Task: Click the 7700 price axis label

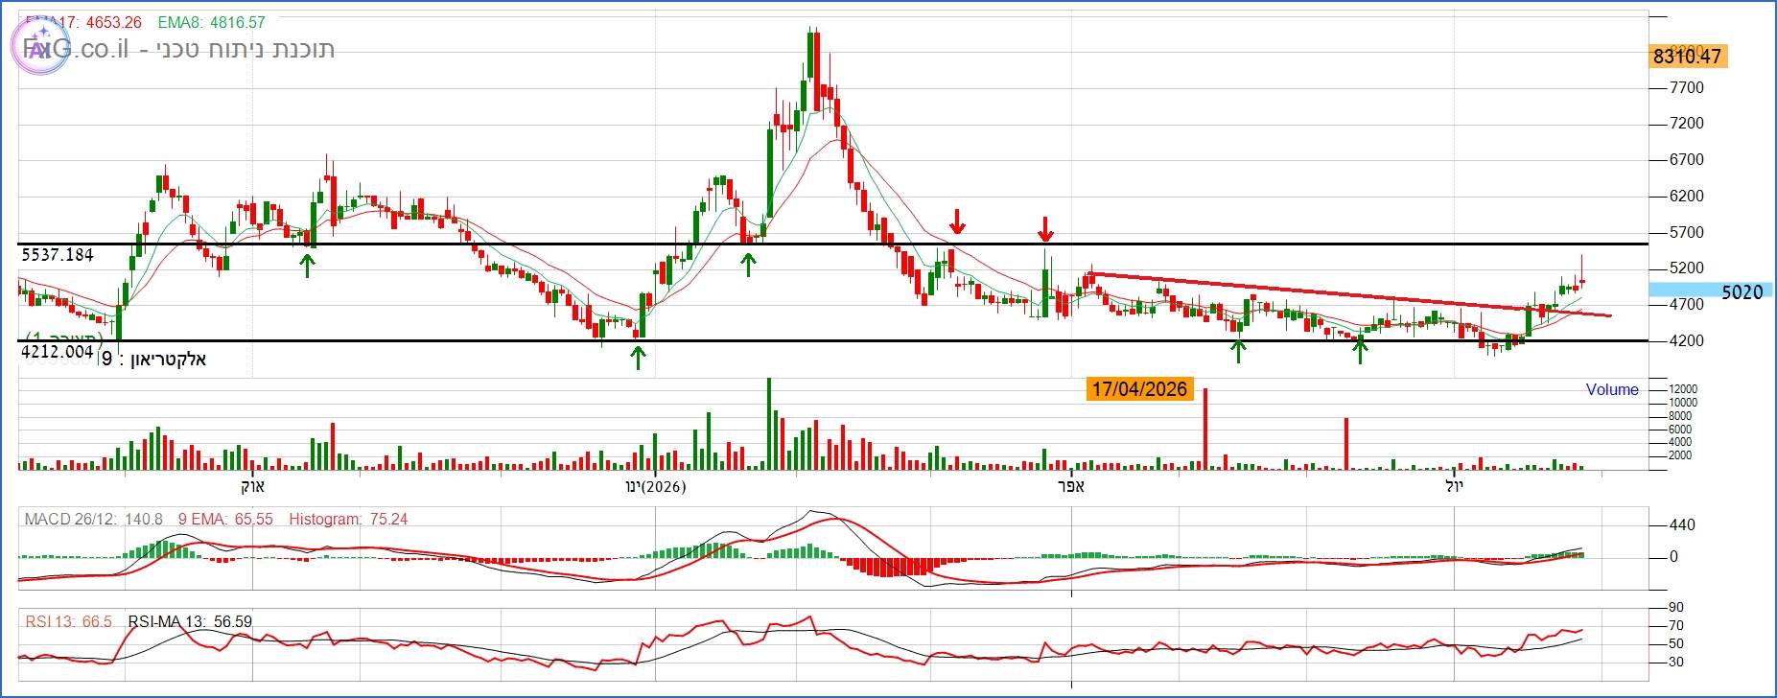Action: click(1687, 88)
